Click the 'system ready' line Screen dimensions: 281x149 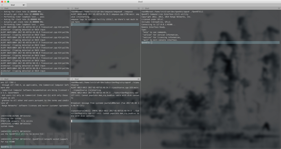7,126
